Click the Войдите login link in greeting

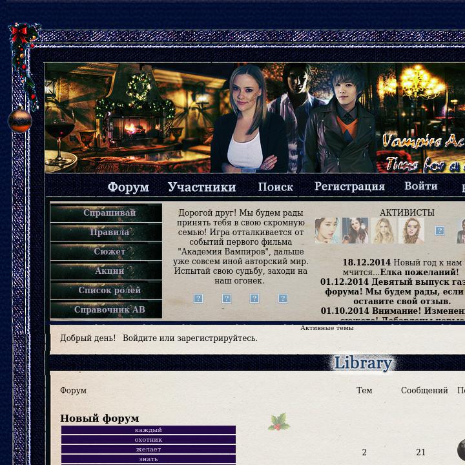(x=140, y=338)
